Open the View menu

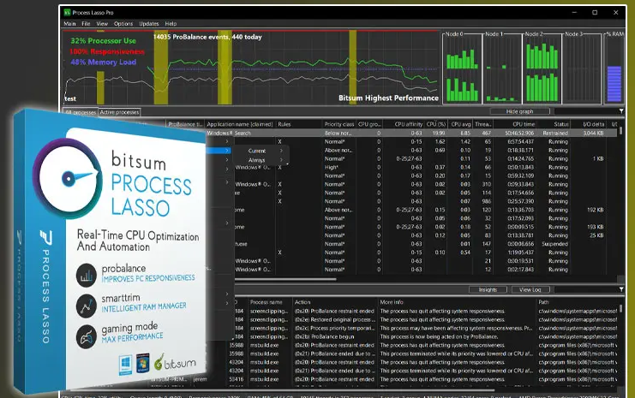point(102,24)
